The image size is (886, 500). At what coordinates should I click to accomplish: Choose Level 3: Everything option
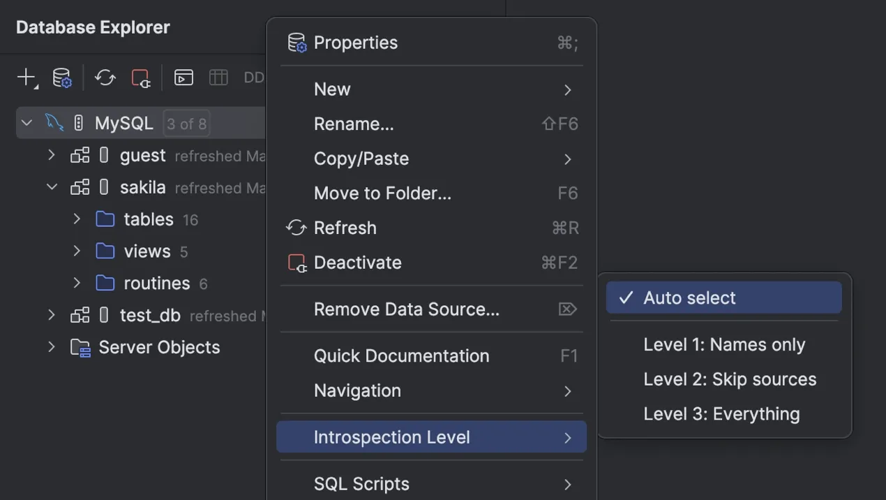pyautogui.click(x=721, y=414)
